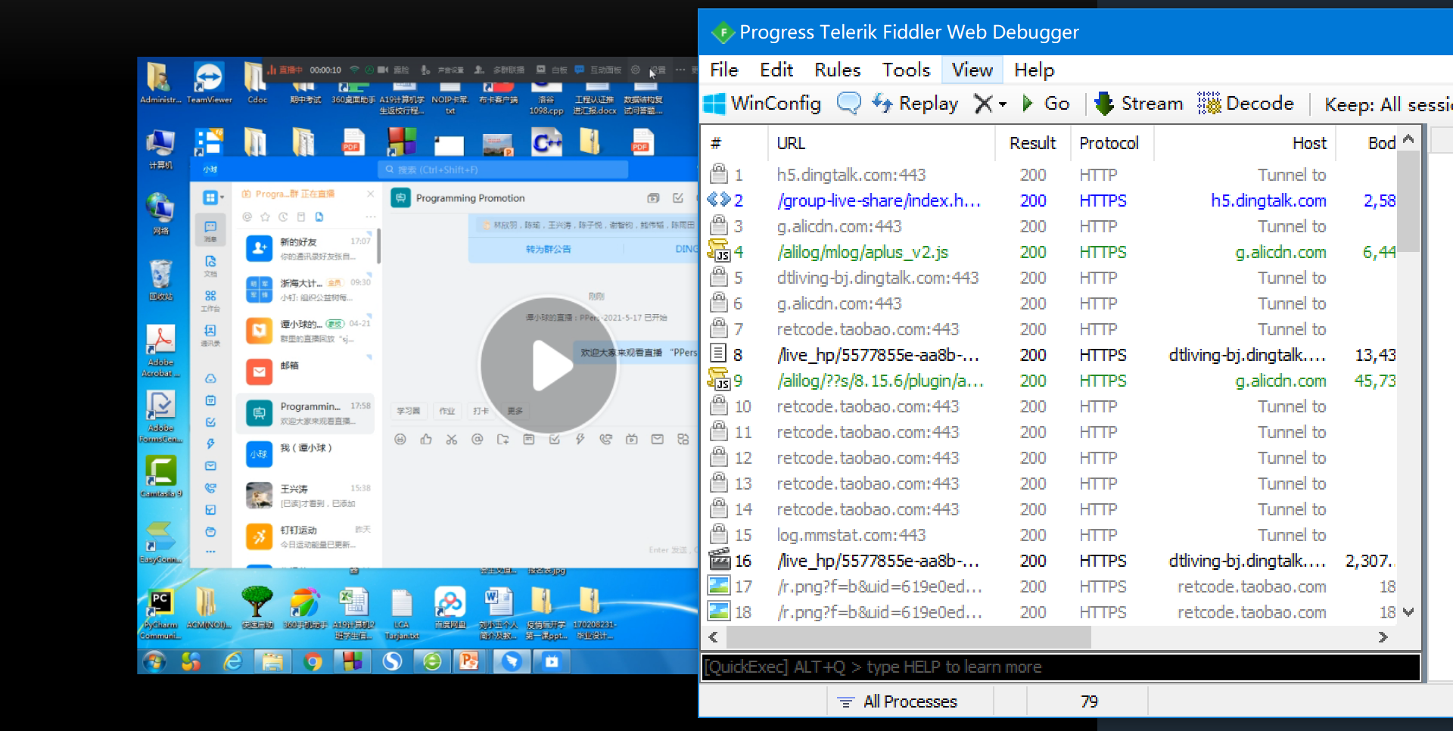Screen dimensions: 1453x731
Task: Click the lock icon of session 12
Action: pos(719,457)
